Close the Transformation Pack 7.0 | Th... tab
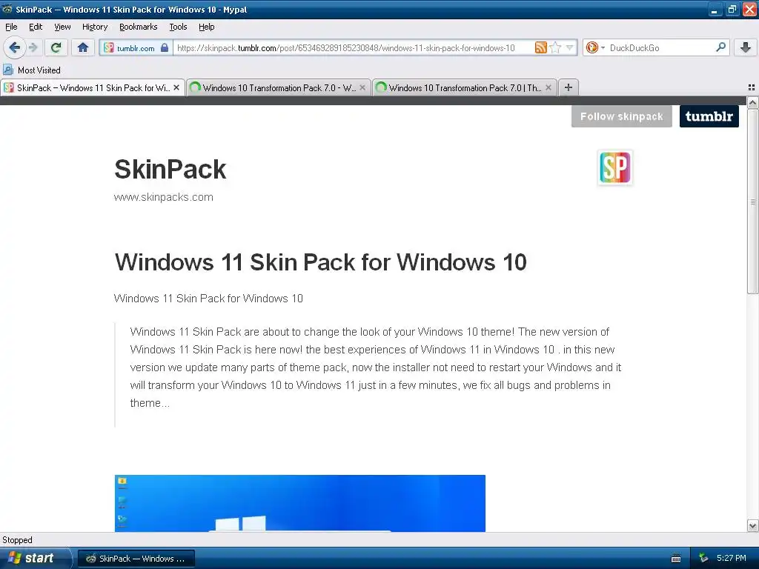This screenshot has height=569, width=759. (548, 87)
